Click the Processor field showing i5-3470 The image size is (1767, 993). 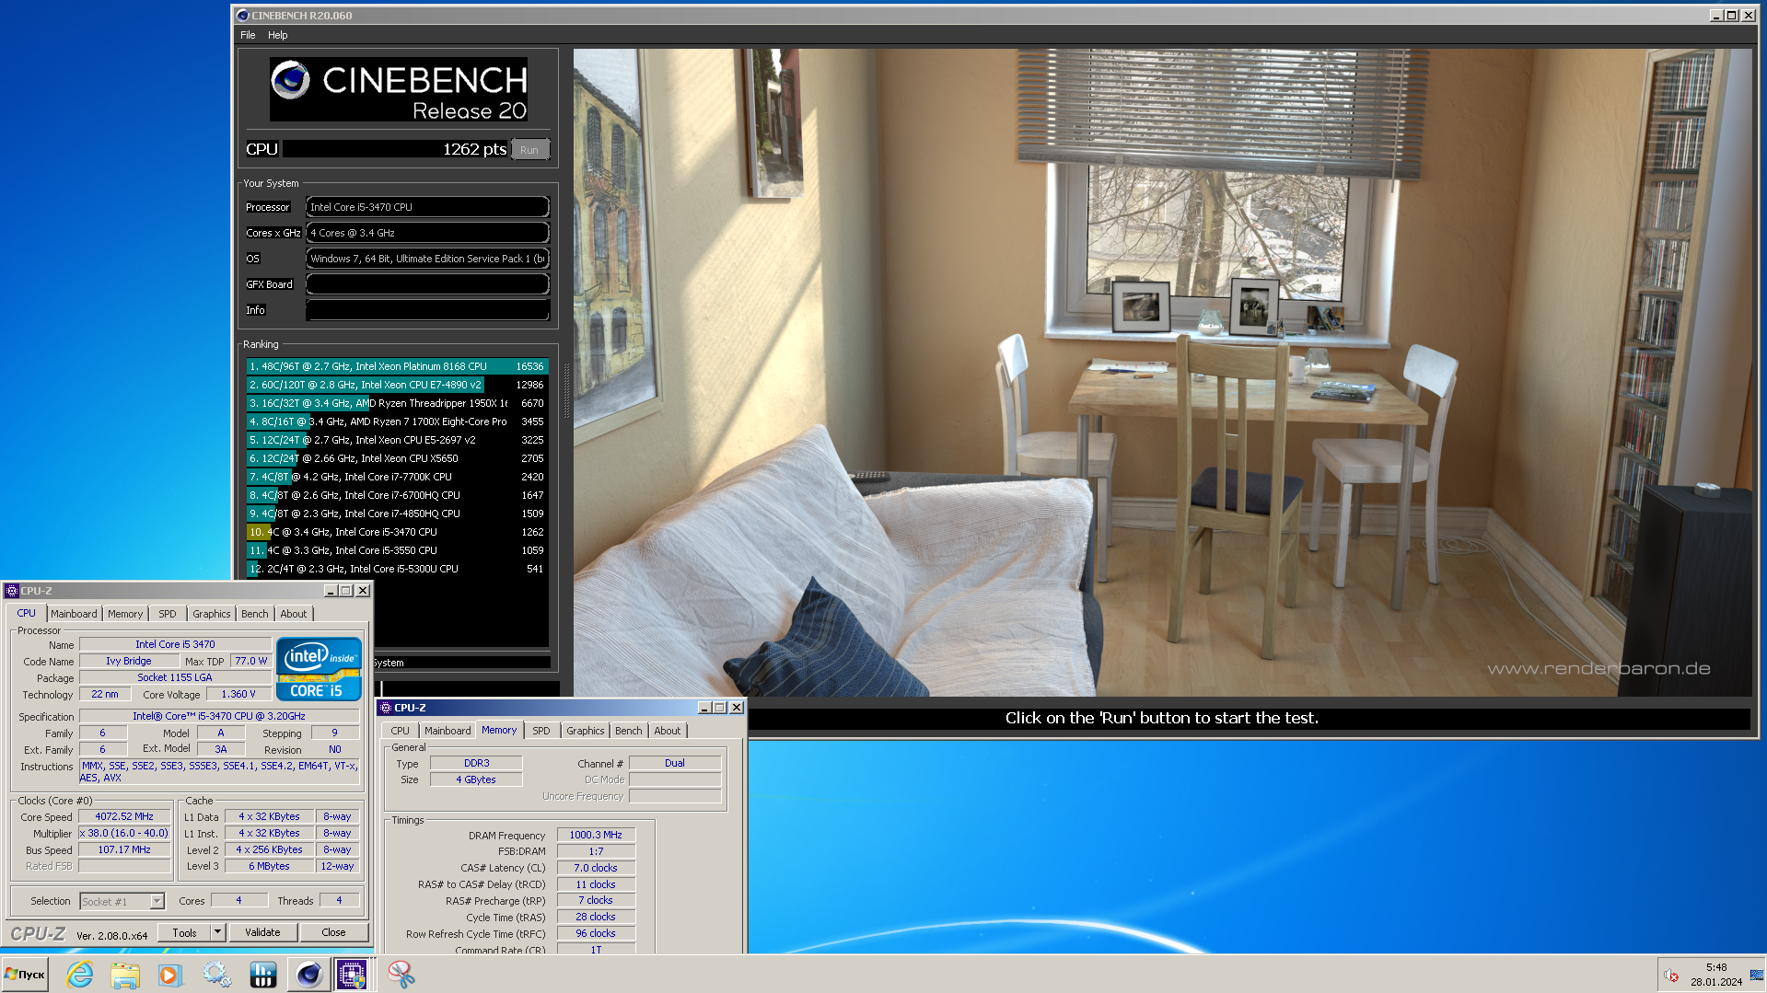[x=427, y=207]
